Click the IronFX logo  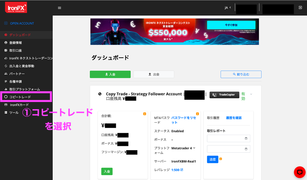(16, 7)
